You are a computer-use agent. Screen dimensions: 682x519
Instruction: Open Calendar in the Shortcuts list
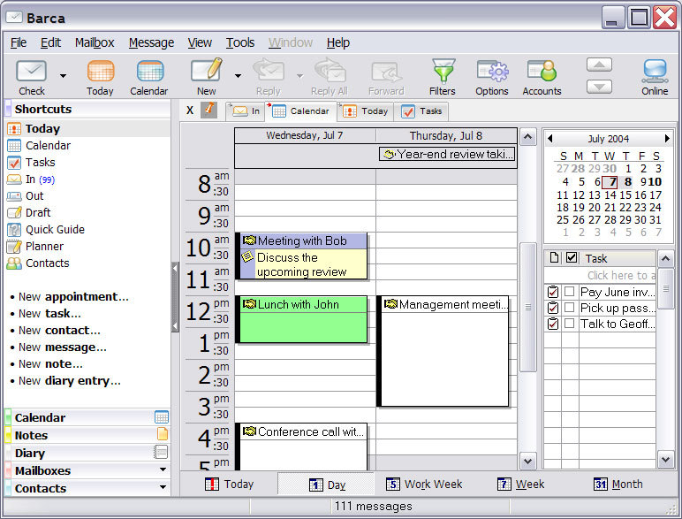click(48, 145)
